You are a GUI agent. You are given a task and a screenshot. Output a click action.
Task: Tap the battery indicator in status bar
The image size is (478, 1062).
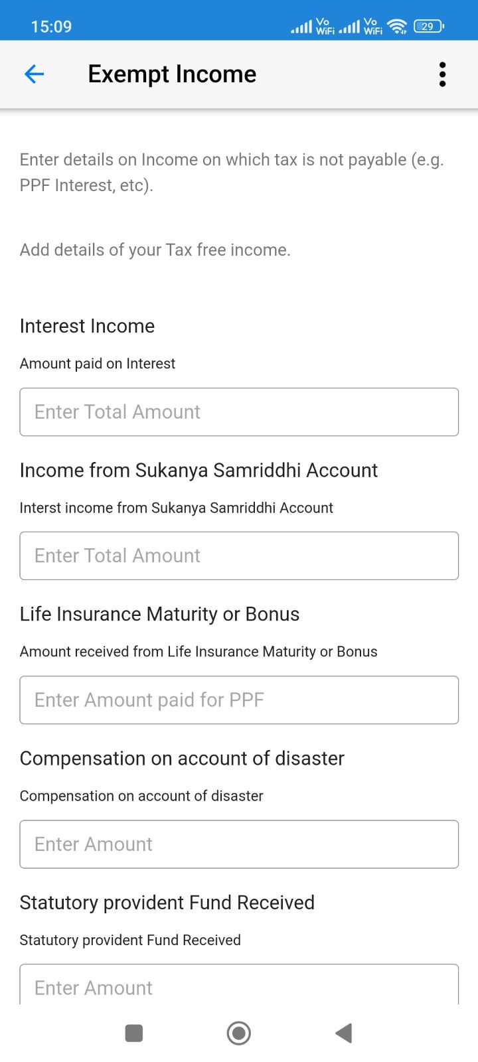(429, 27)
